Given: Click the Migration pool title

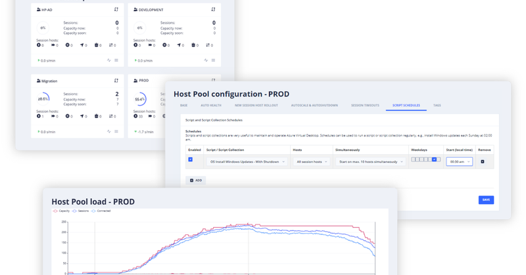Looking at the screenshot, I should (x=49, y=81).
